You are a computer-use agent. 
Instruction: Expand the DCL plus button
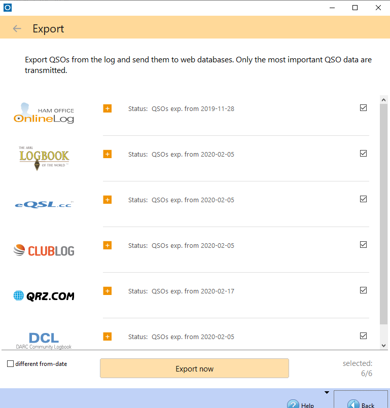[x=108, y=337]
